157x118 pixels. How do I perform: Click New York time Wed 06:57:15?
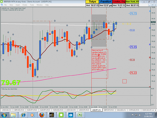pyautogui.click(x=132, y=6)
